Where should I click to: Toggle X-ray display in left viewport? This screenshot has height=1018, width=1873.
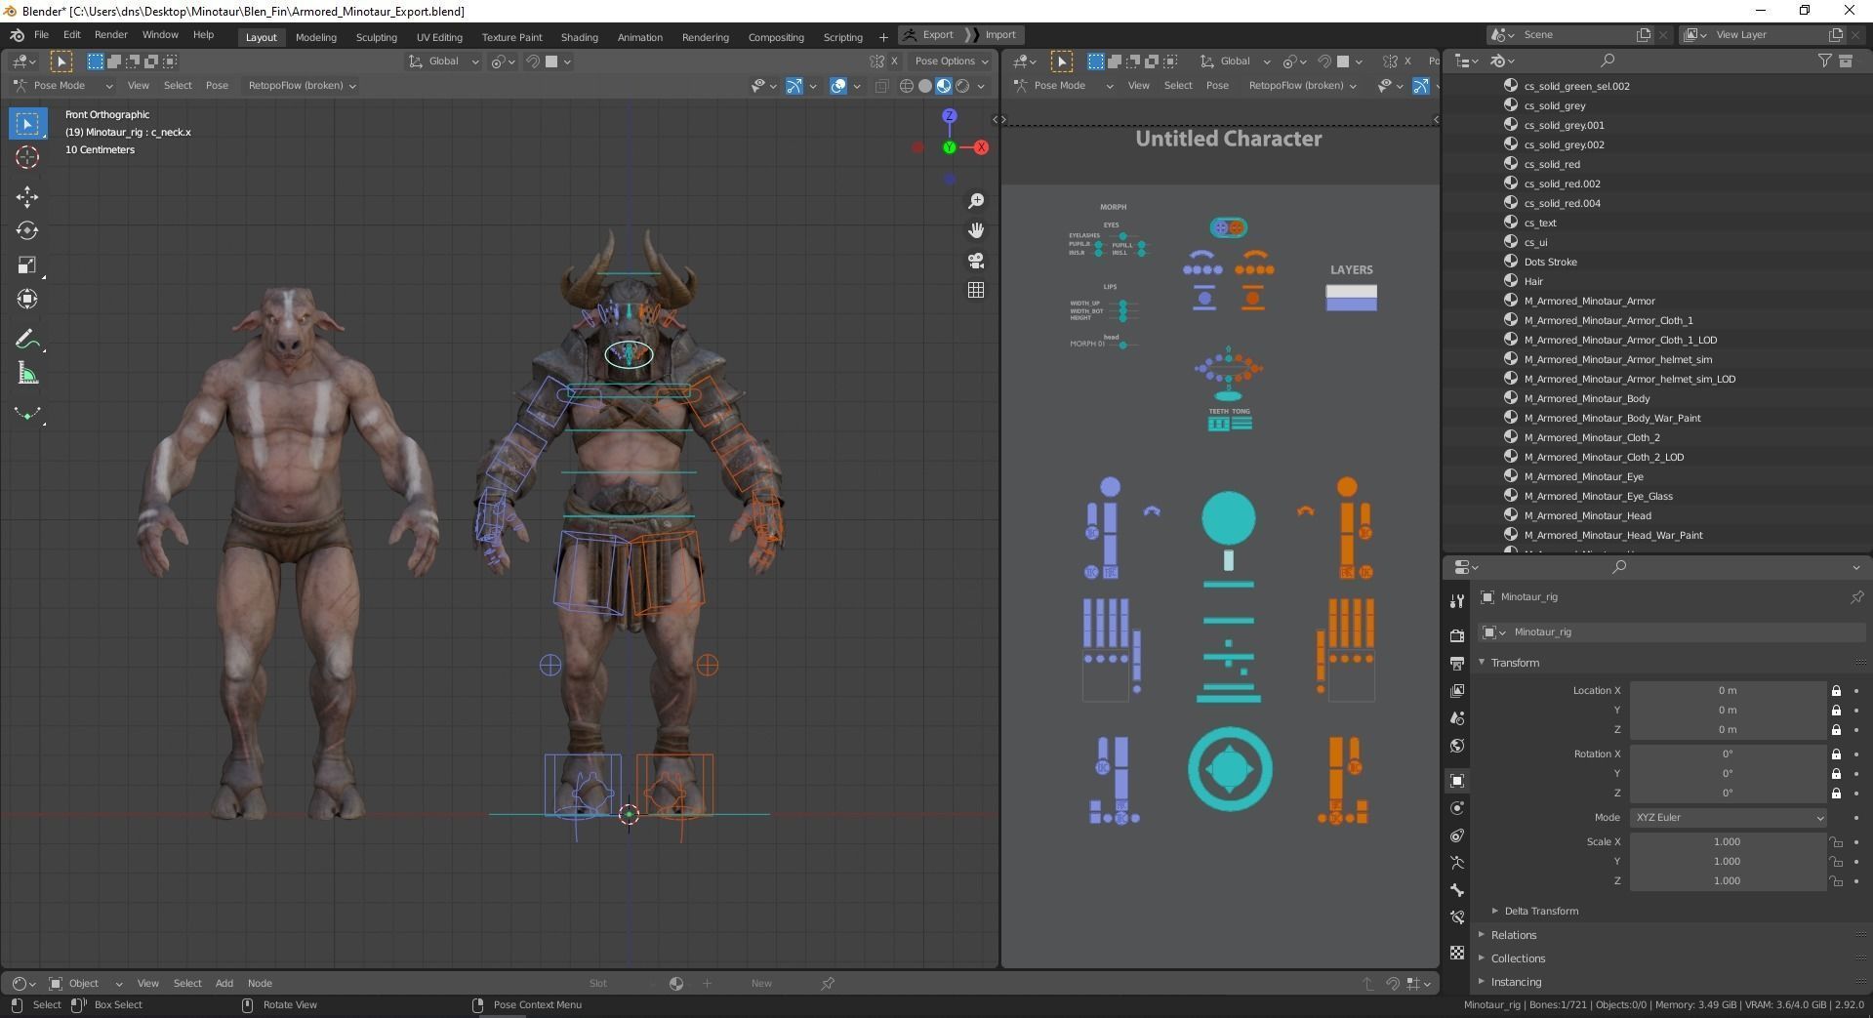(x=881, y=86)
